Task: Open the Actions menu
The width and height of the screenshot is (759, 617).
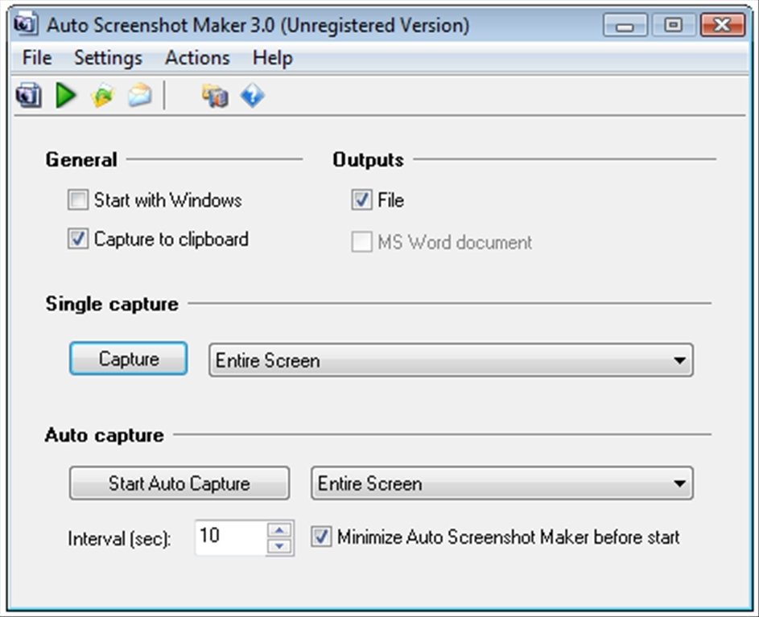Action: pos(197,58)
